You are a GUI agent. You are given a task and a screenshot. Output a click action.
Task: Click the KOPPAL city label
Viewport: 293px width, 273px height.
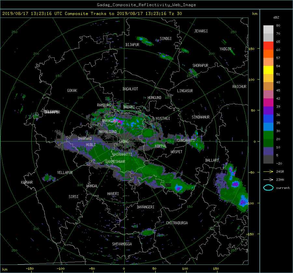[161, 146]
